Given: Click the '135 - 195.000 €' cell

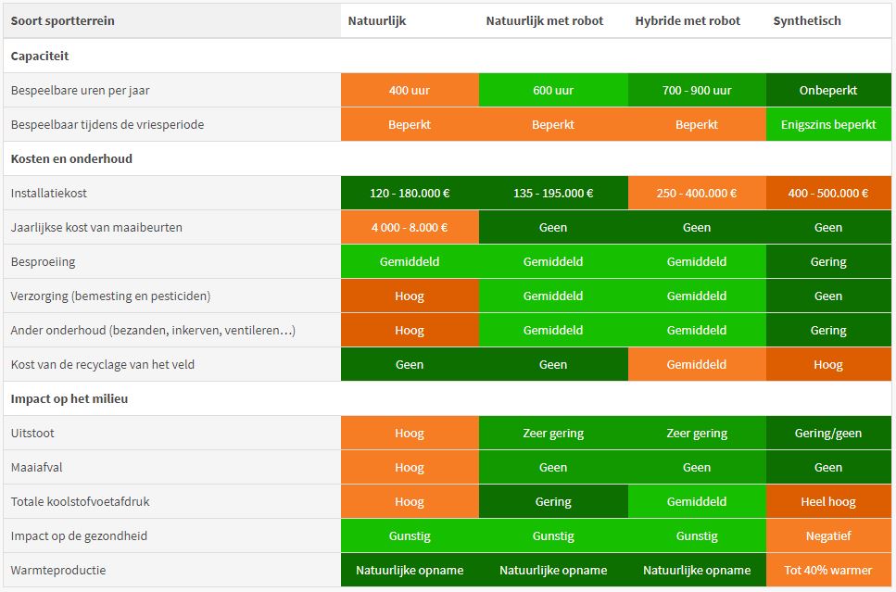Looking at the screenshot, I should point(553,193).
